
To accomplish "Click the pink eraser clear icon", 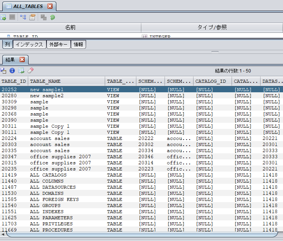I will coord(30,71).
